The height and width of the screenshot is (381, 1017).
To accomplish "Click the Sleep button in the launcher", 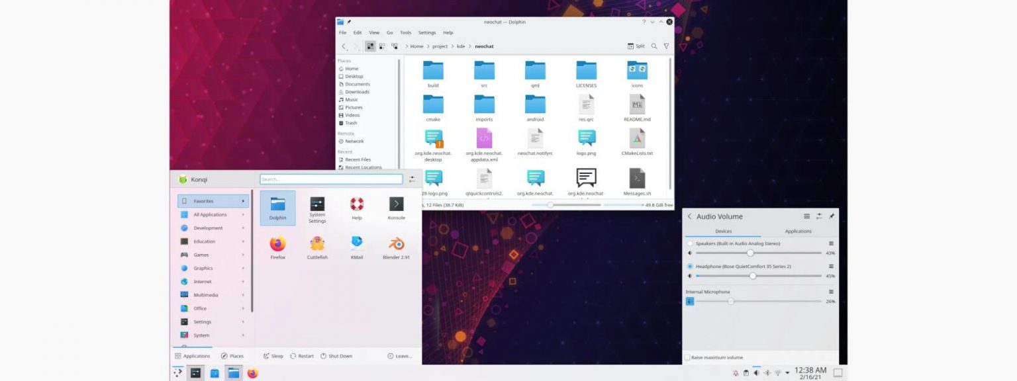I will pyautogui.click(x=273, y=356).
